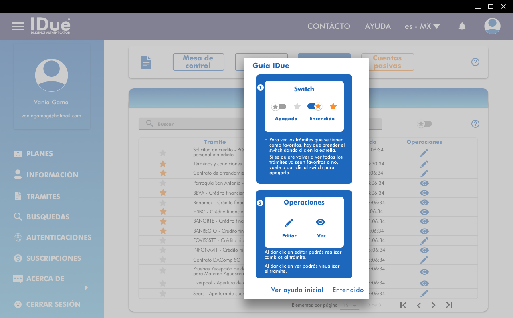Click the Ver ayuda inicial link
The height and width of the screenshot is (318, 513).
click(297, 290)
